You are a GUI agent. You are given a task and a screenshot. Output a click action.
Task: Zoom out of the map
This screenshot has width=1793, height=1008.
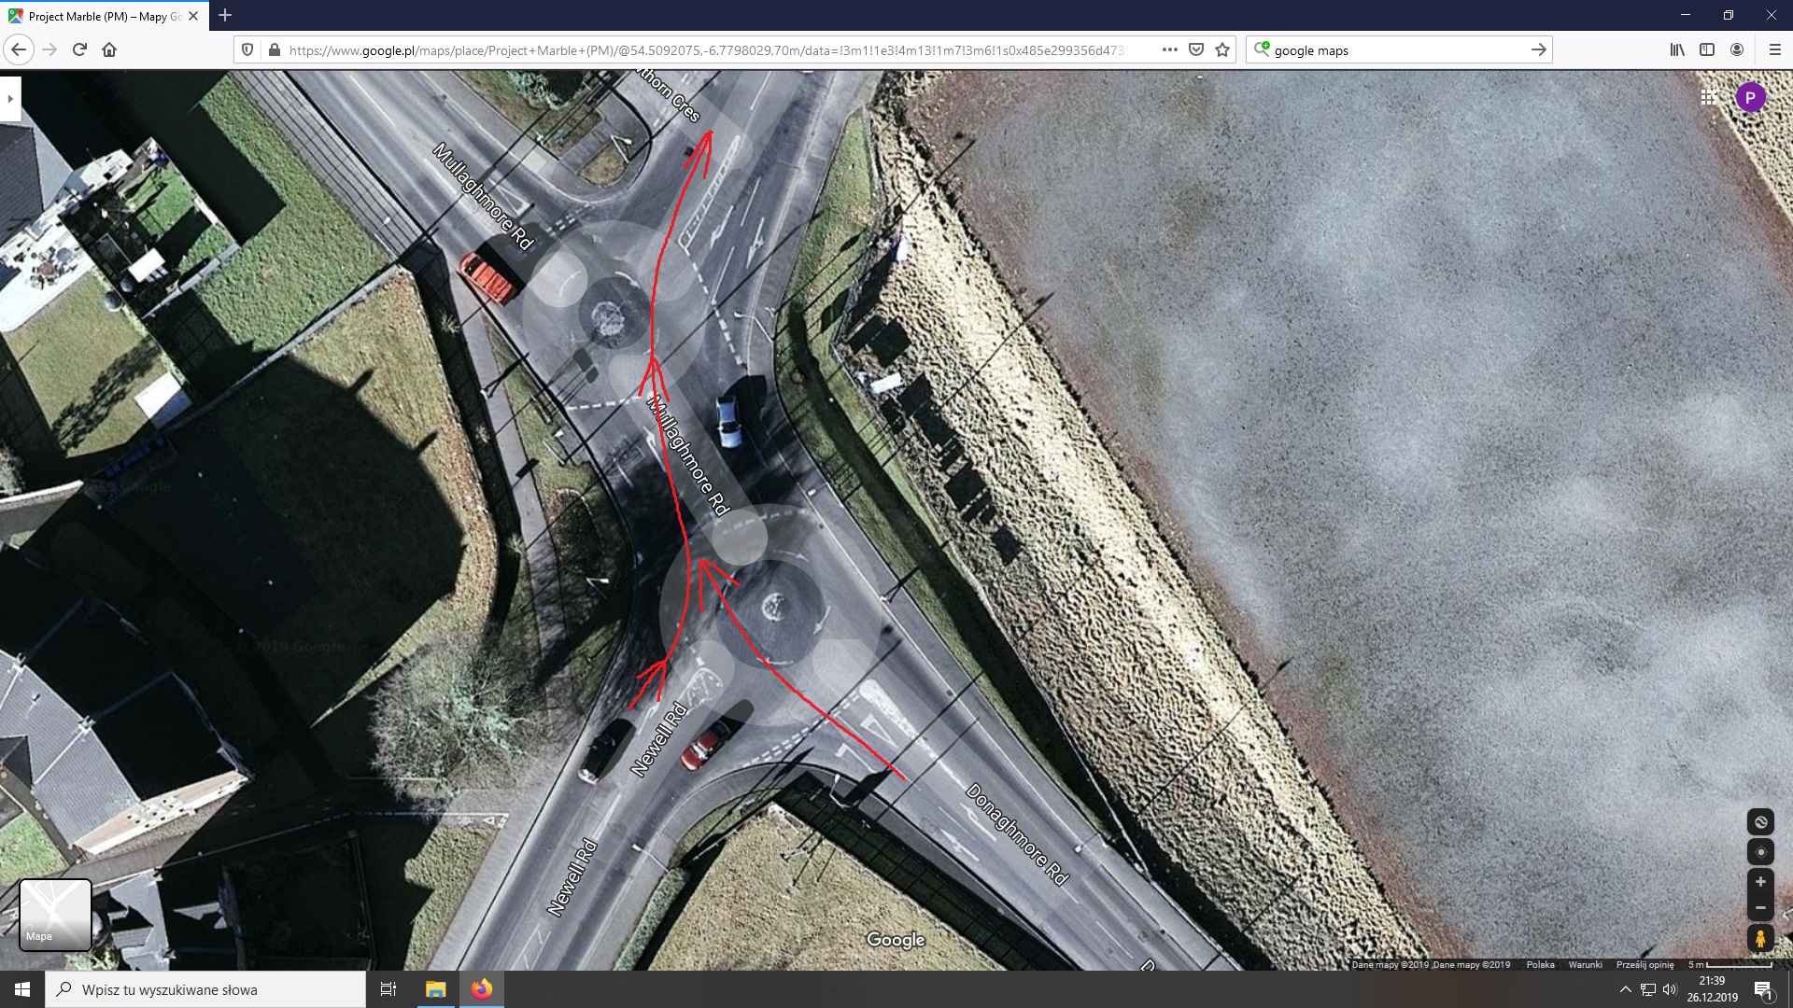1760,907
